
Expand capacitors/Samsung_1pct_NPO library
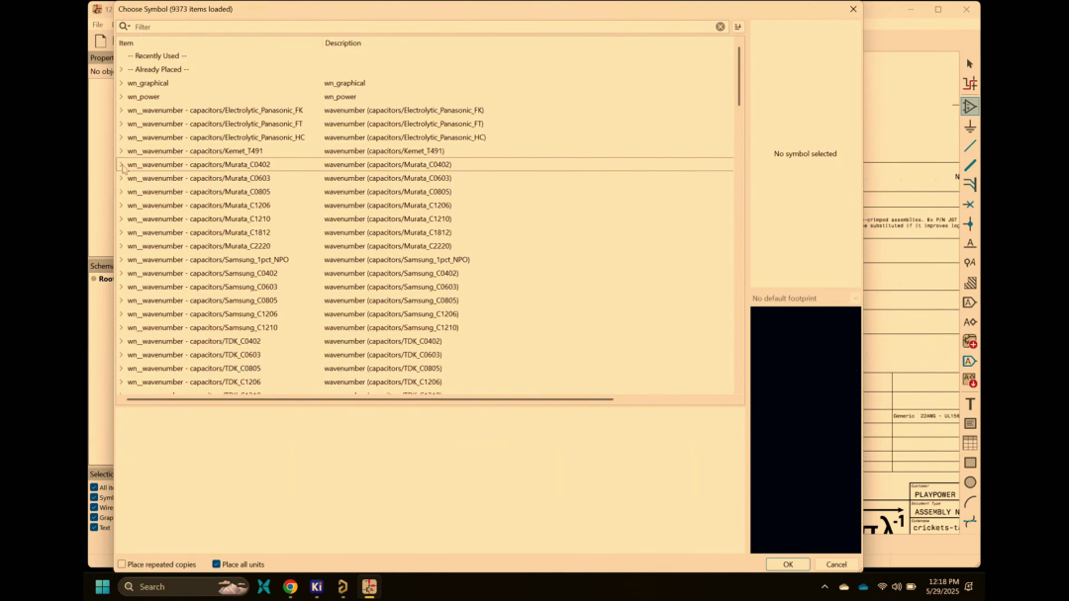click(122, 260)
